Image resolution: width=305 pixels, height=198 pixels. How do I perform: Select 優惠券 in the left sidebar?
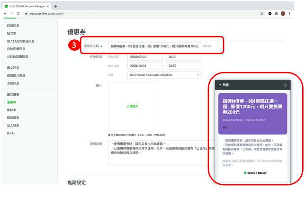pyautogui.click(x=12, y=102)
